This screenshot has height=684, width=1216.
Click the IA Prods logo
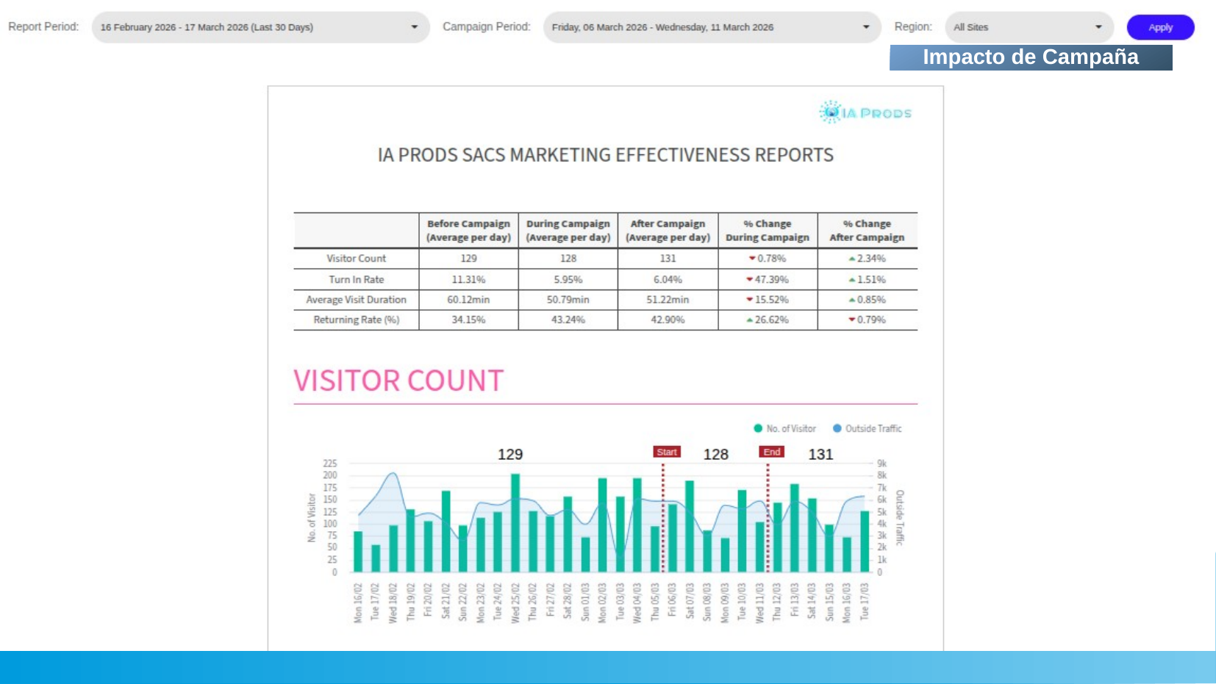[865, 112]
